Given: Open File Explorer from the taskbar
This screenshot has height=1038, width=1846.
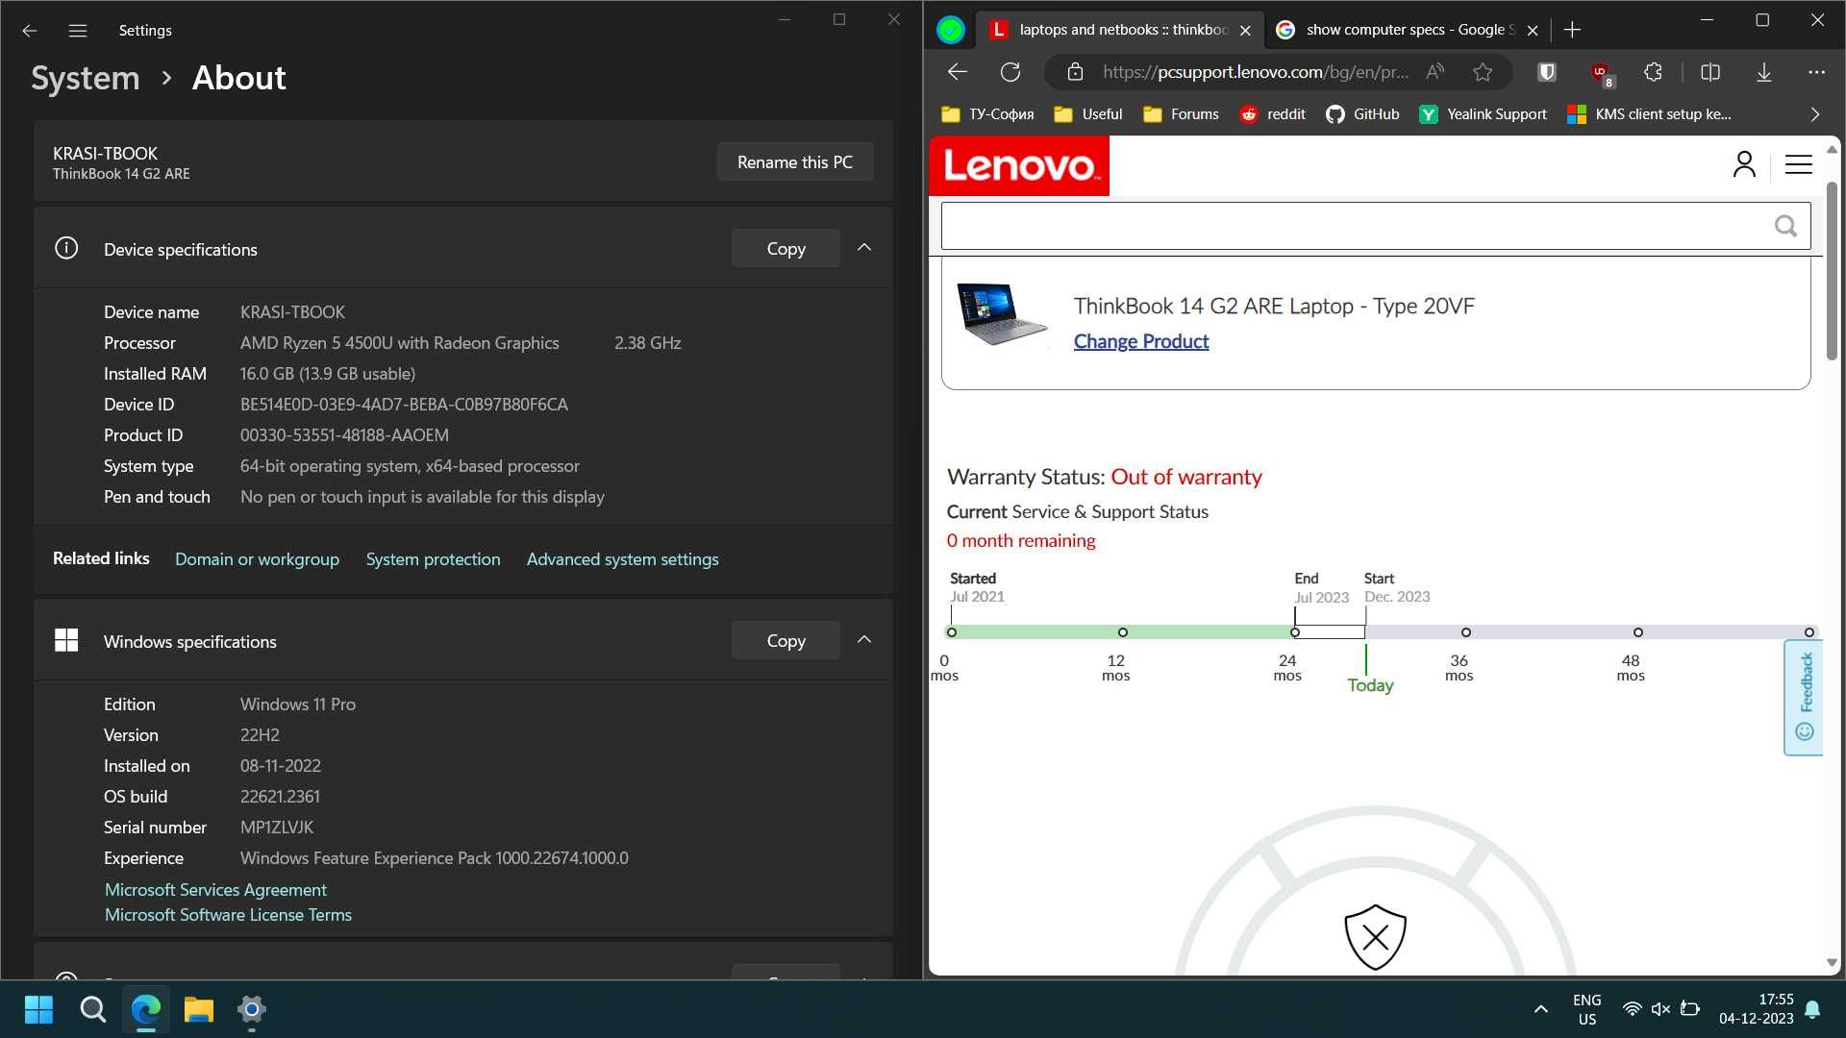Looking at the screenshot, I should [198, 1009].
